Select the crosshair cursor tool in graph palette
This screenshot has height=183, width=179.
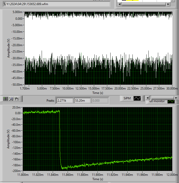[5, 99]
